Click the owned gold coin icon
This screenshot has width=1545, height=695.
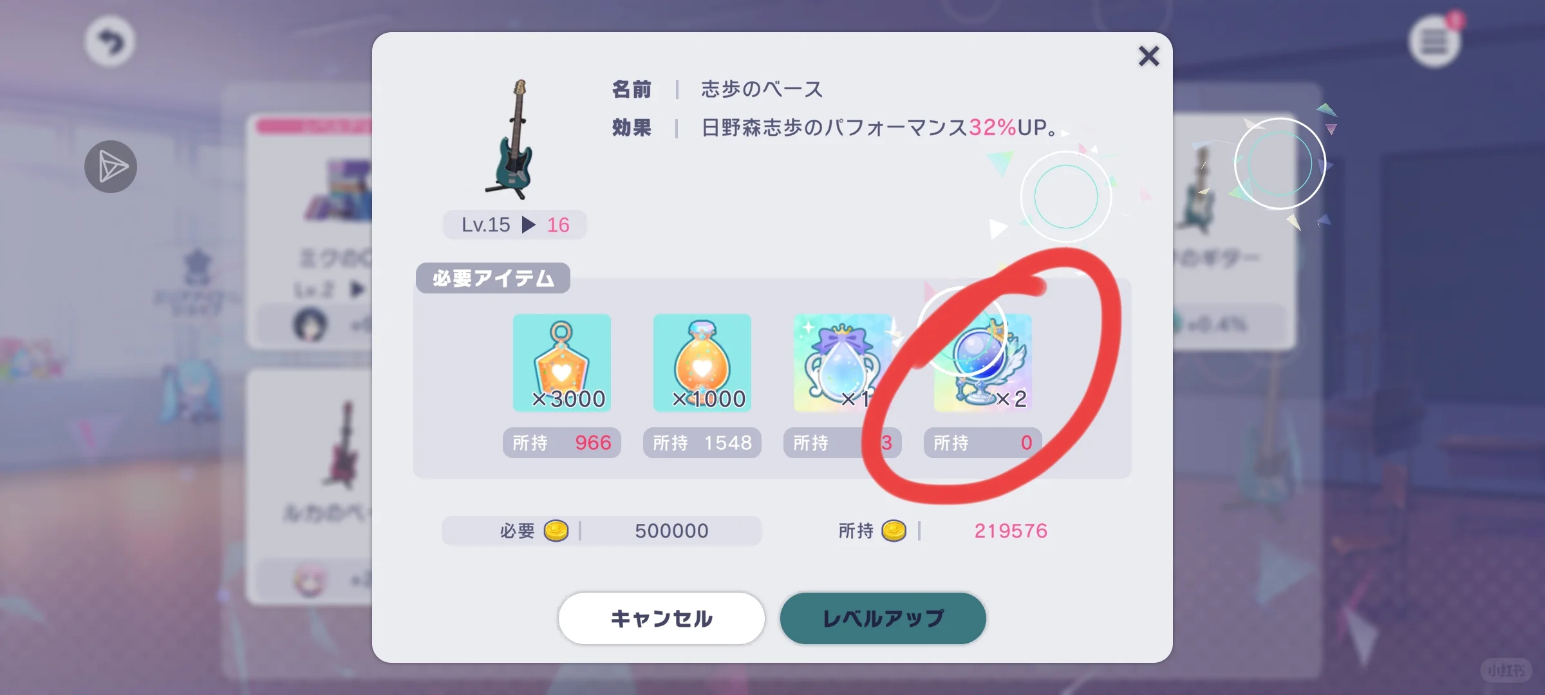(x=894, y=531)
